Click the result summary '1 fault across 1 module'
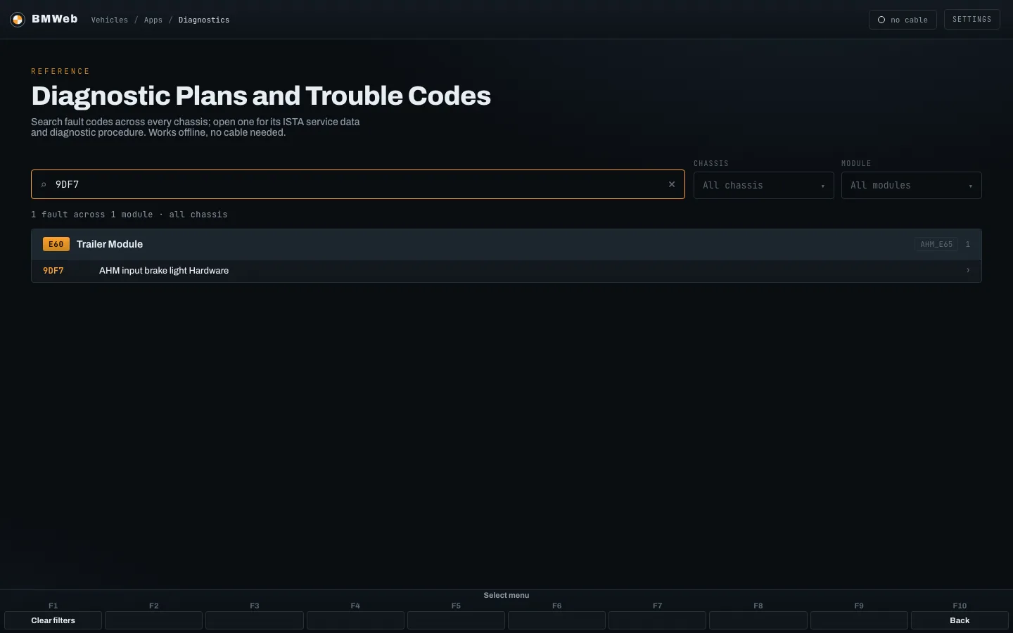1013x633 pixels. coord(92,215)
